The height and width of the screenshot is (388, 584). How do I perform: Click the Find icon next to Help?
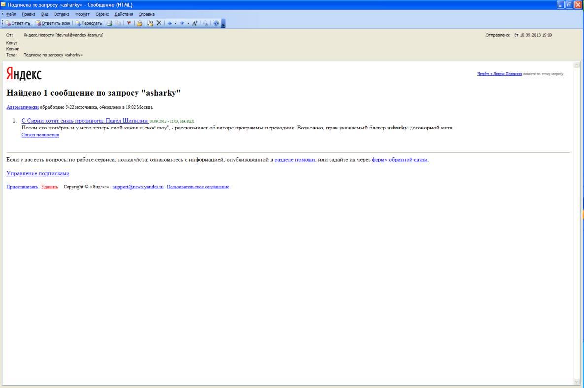pyautogui.click(x=205, y=23)
